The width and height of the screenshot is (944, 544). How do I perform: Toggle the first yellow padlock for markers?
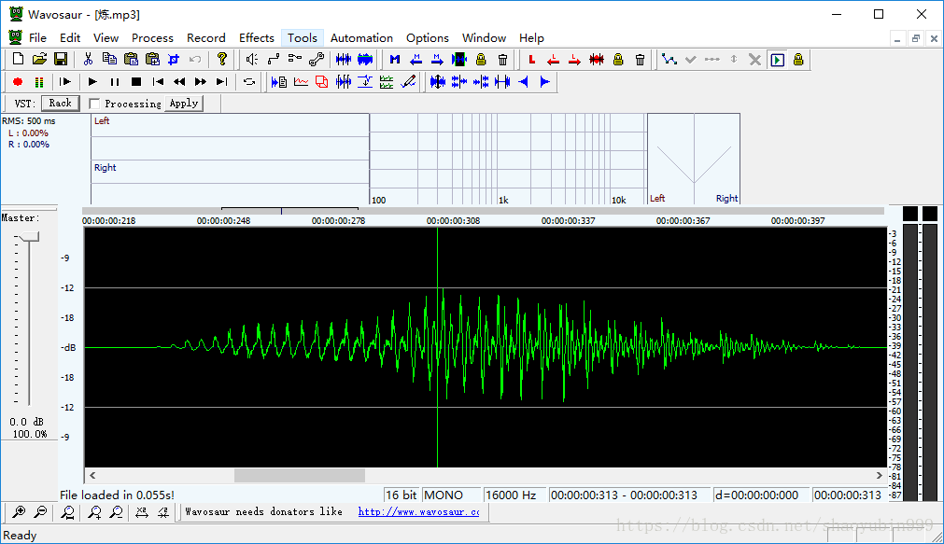click(x=481, y=60)
